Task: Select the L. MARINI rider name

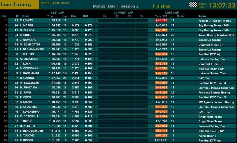Action: [x=26, y=25]
